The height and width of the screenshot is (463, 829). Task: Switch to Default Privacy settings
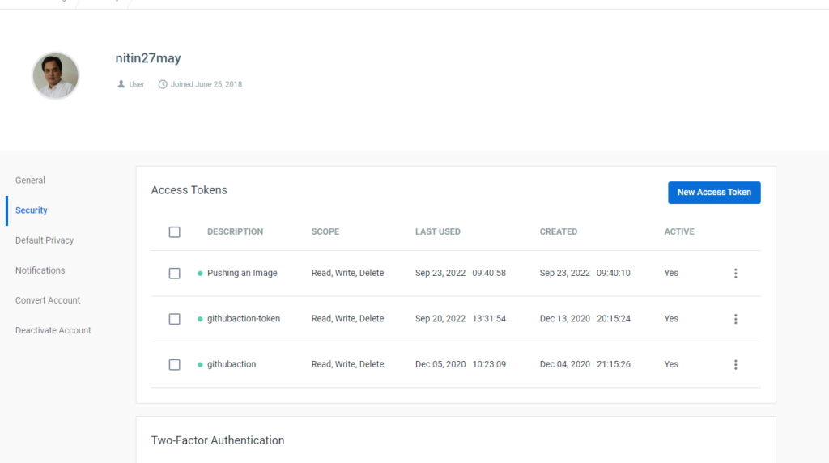click(45, 240)
